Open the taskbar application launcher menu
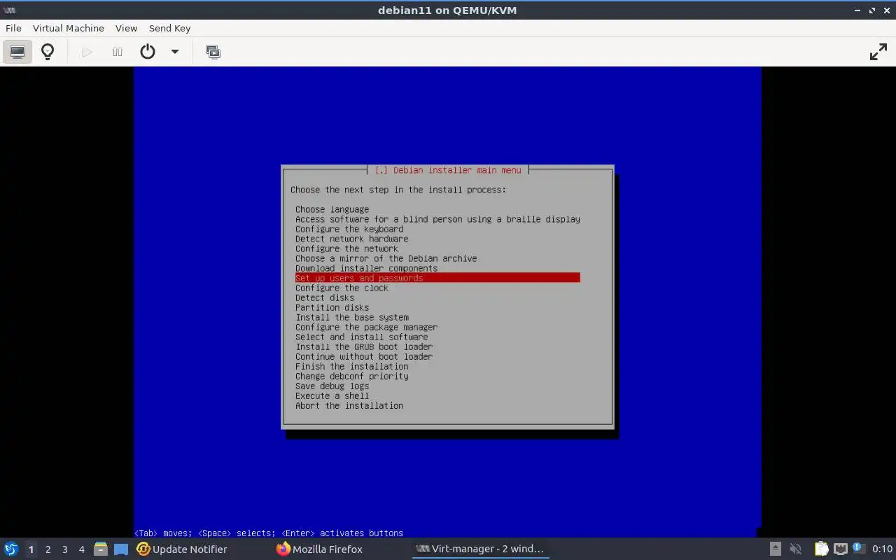 pyautogui.click(x=11, y=549)
